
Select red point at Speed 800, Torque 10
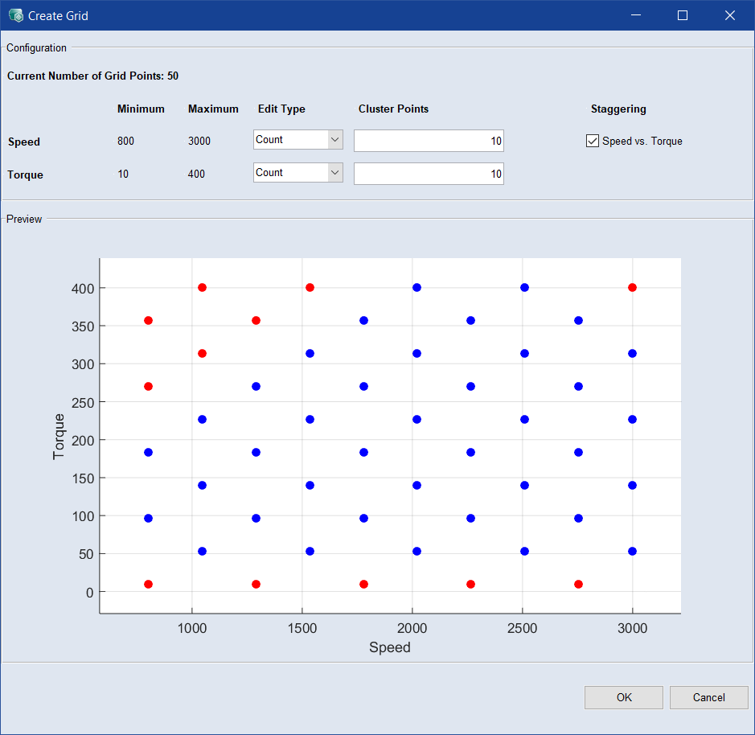pos(148,584)
